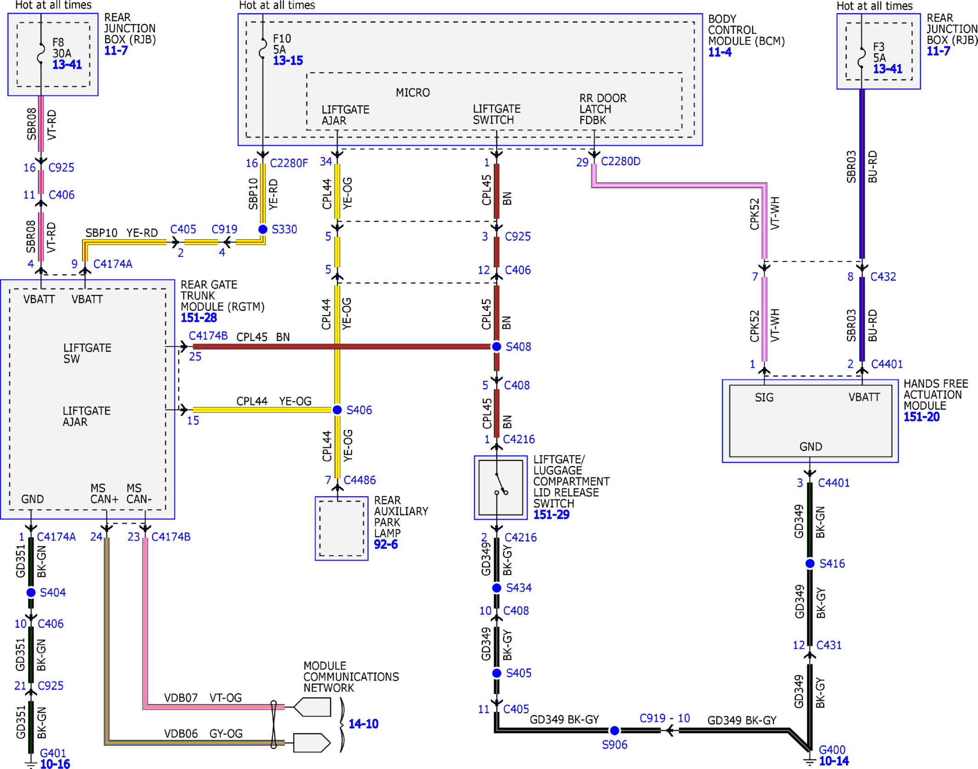Select the C431 connector label

tap(829, 646)
